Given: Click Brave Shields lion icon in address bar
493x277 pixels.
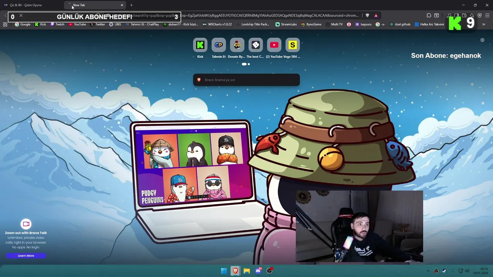Looking at the screenshot, I should [367, 15].
